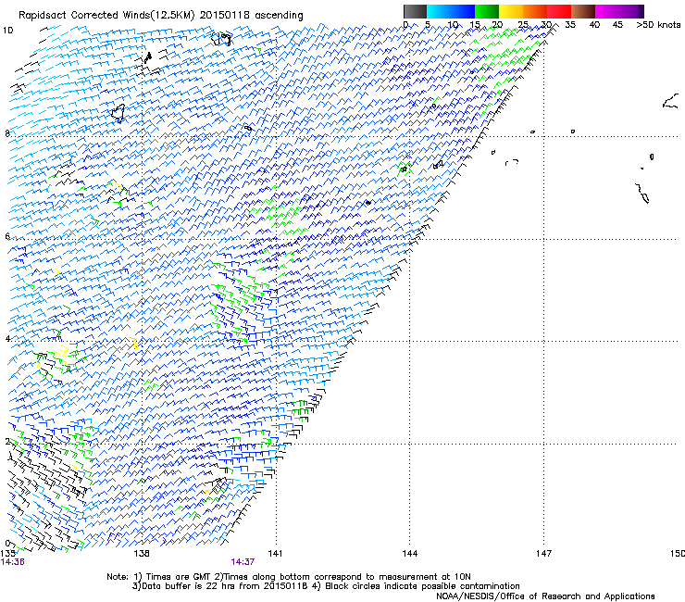Select the brown 35-40 knots legend color
Image resolution: width=685 pixels, height=602 pixels.
click(x=583, y=11)
